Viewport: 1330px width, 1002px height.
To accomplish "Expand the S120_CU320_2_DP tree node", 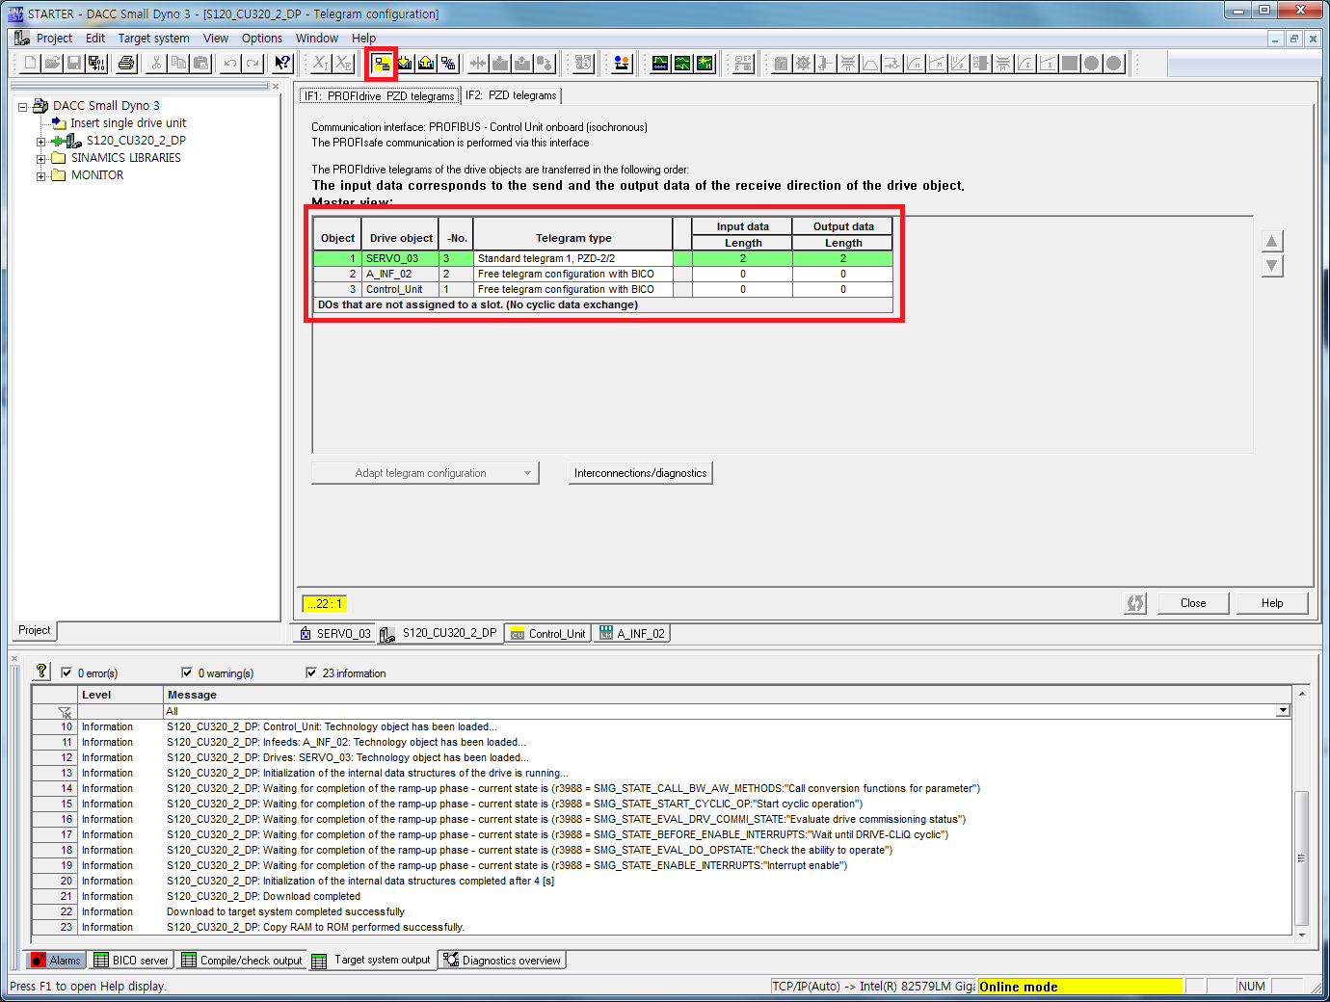I will click(41, 142).
